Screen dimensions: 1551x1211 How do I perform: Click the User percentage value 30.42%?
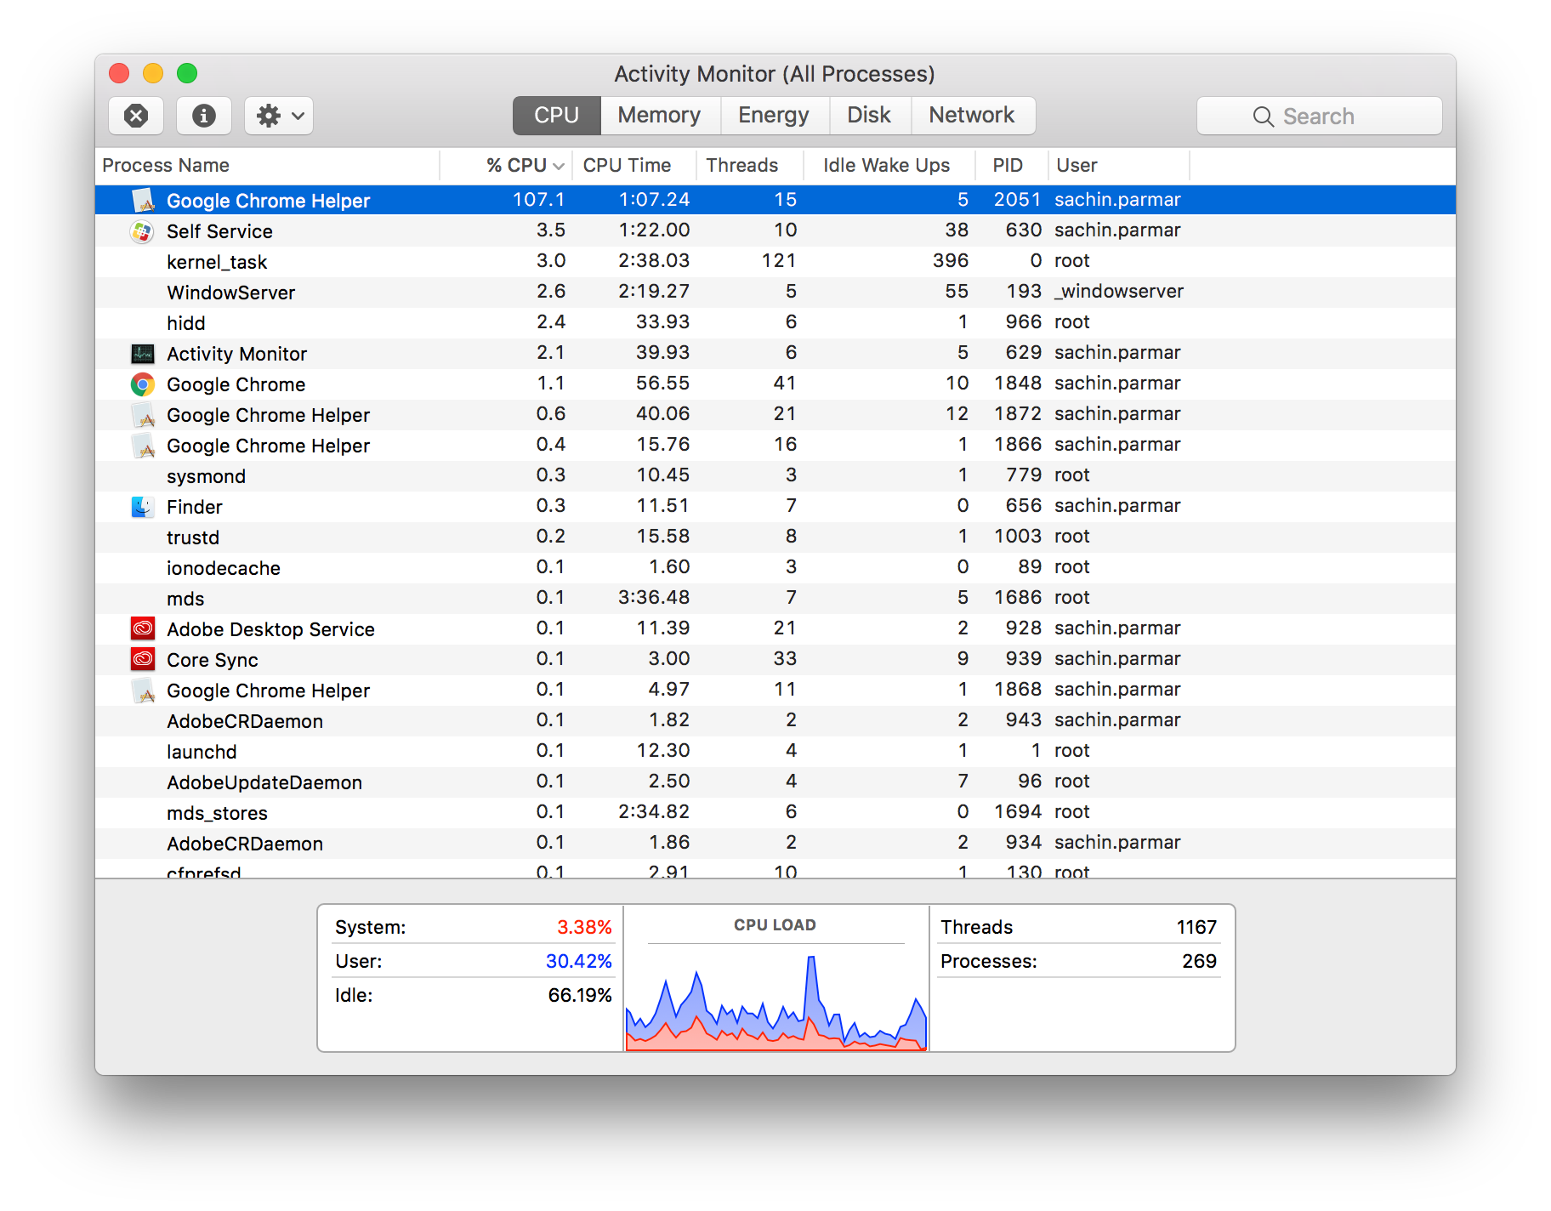[578, 961]
